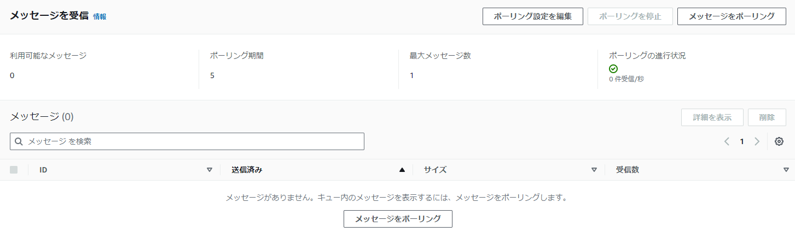Go to next page arrow

pyautogui.click(x=757, y=141)
